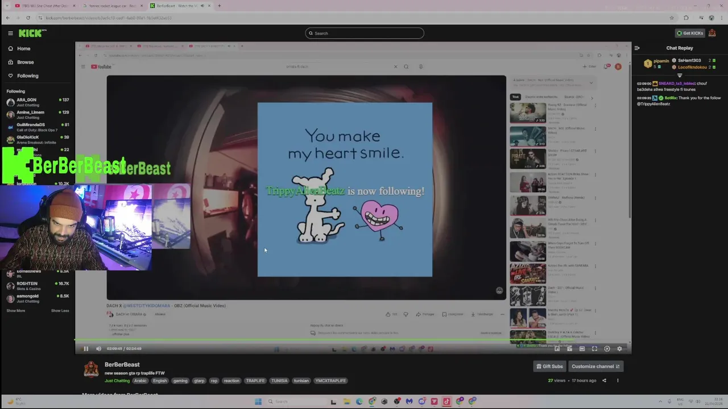Open File Explorer from taskbar
Viewport: 728px width, 409px height.
(346, 402)
